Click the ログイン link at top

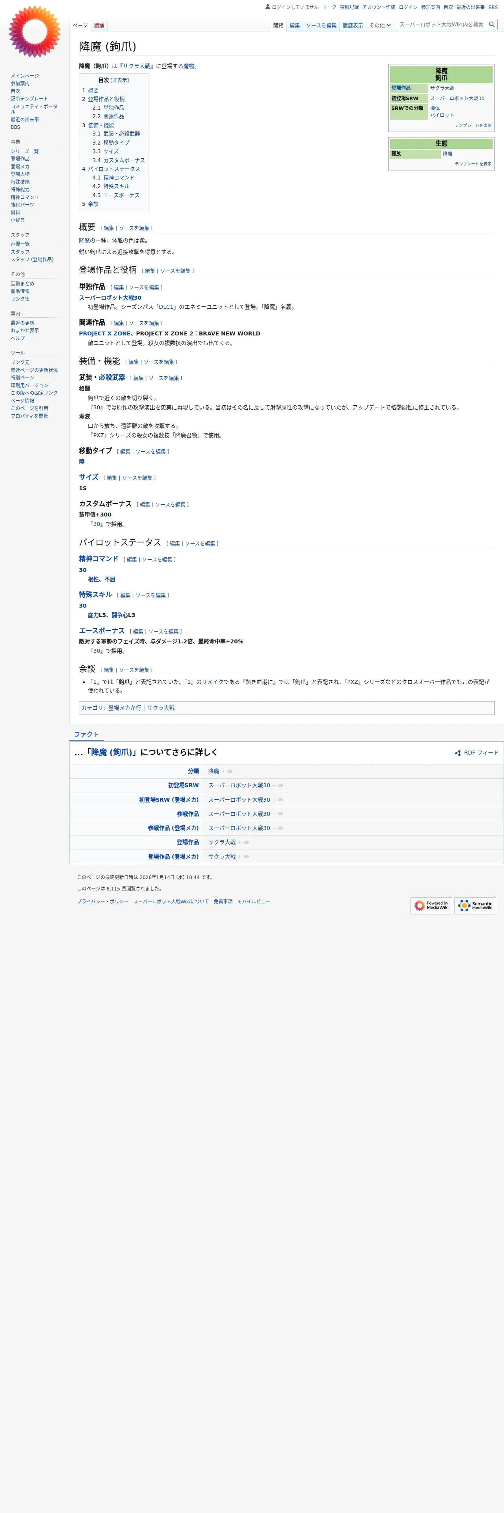408,7
